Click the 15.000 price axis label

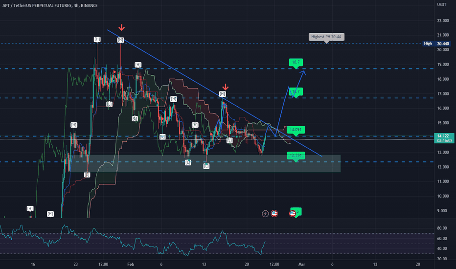(x=443, y=123)
